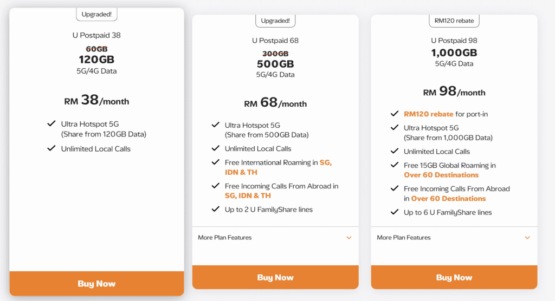Viewport: 555px width, 301px height.
Task: Choose Buy Now on U Postpaid 98
Action: 454,278
